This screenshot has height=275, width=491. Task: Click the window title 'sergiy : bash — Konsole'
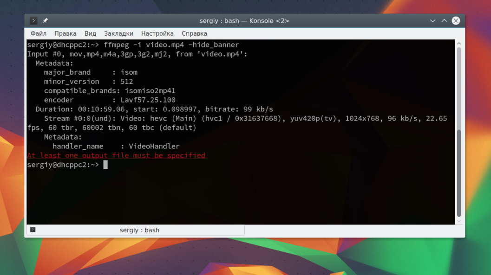click(244, 20)
